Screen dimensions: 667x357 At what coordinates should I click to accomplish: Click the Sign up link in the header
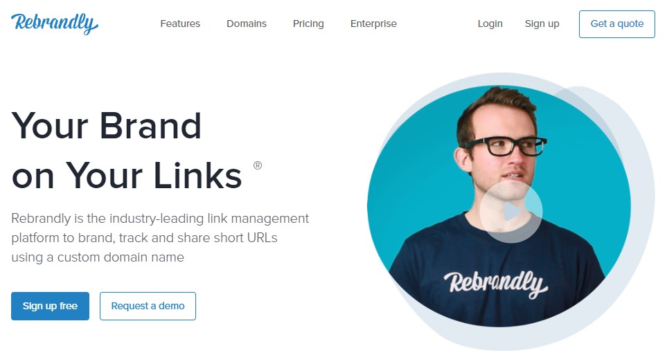point(542,24)
